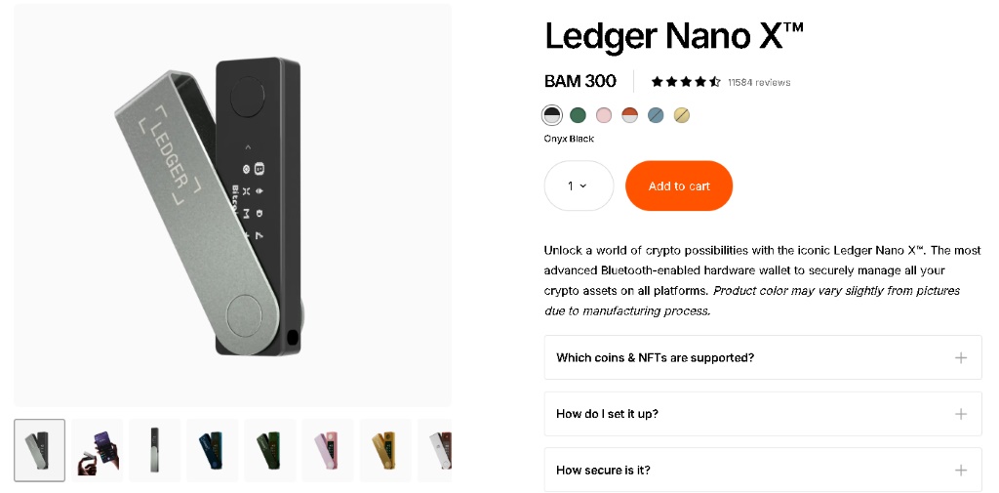Viewport: 999px width, 493px height.
Task: Pick the gold color swatch
Action: point(682,115)
